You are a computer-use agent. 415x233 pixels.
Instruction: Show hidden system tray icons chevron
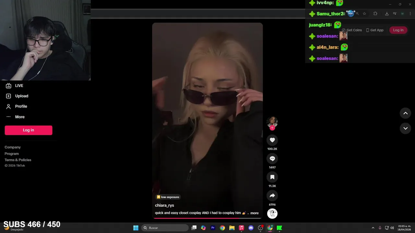(x=373, y=228)
